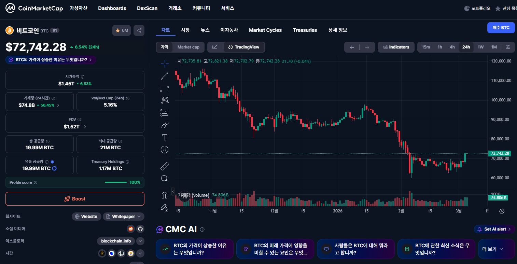Viewport: 517px width, 264px height.
Task: Click the 매수 BTC buy button
Action: pos(501,28)
